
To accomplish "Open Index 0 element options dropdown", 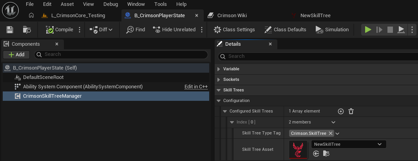I will 333,122.
